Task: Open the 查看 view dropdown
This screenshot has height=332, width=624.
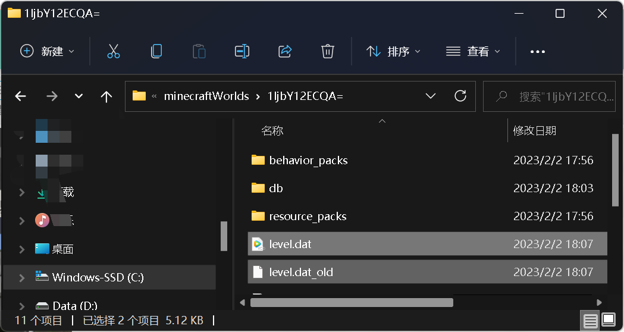Action: point(473,51)
